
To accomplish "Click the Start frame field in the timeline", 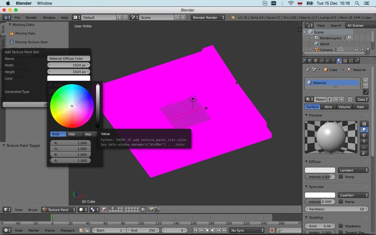I will (x=109, y=230).
